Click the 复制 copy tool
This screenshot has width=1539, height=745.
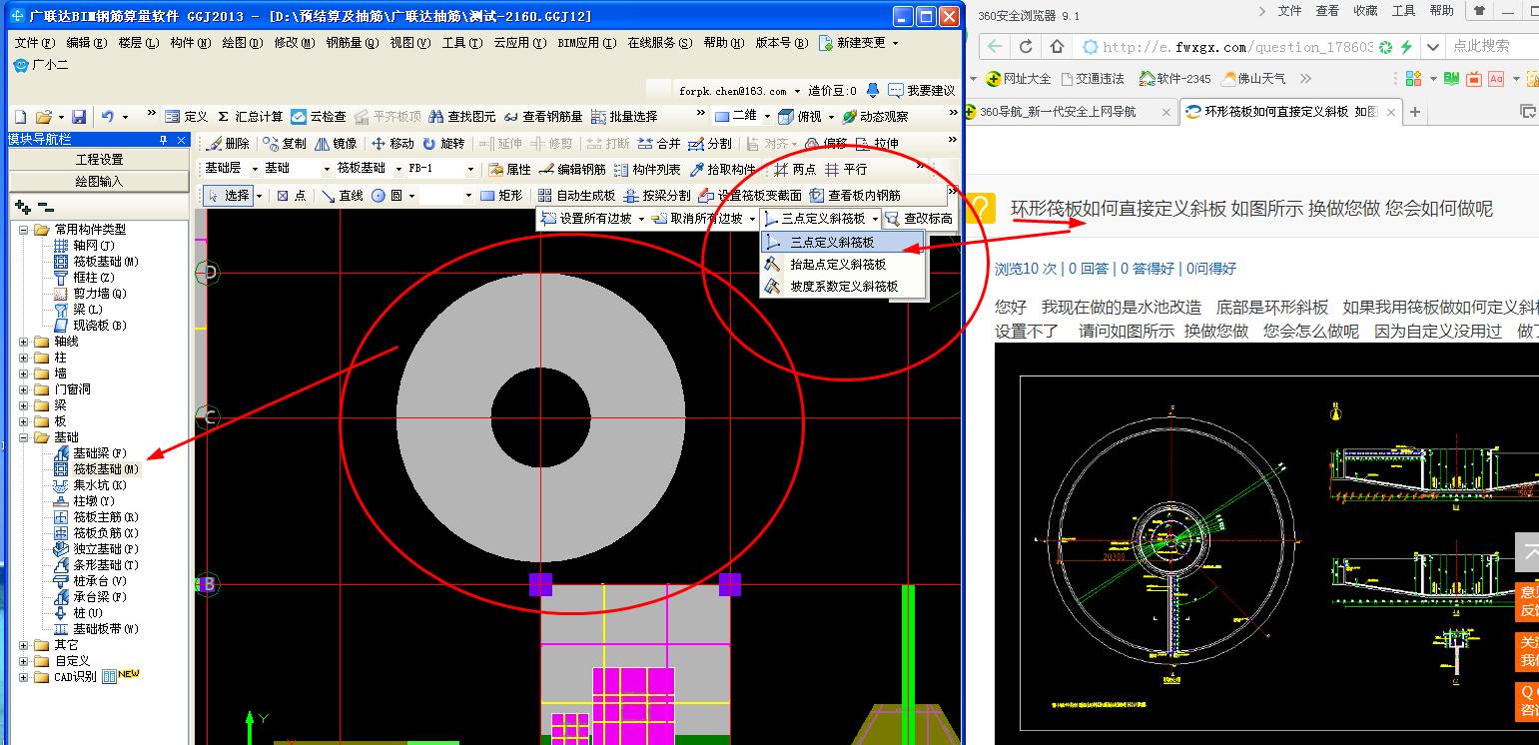coord(286,144)
